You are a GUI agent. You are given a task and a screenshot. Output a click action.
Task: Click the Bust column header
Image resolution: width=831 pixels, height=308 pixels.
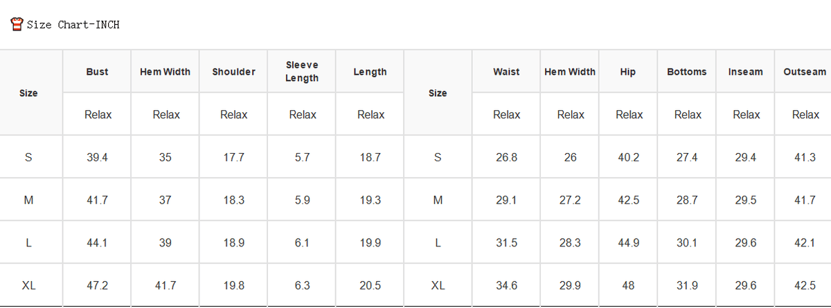point(97,71)
